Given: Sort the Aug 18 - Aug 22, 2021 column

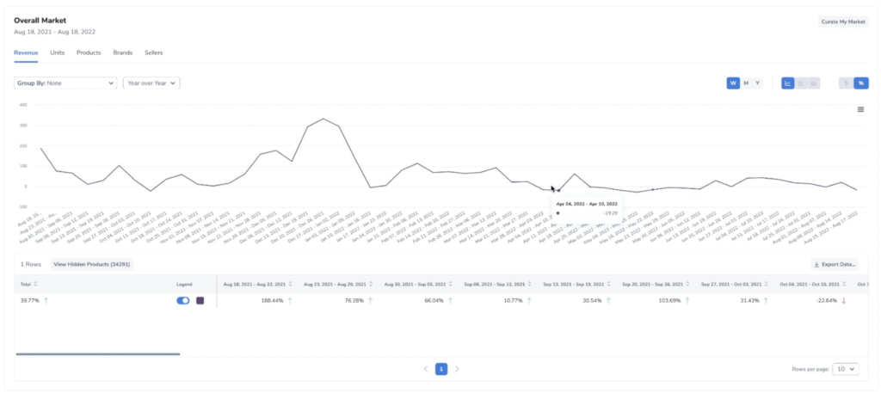Looking at the screenshot, I should [x=290, y=284].
